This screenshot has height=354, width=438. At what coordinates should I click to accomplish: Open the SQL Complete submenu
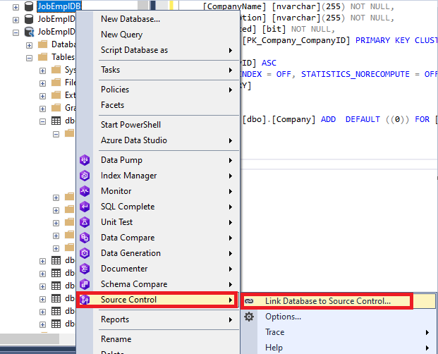(158, 207)
